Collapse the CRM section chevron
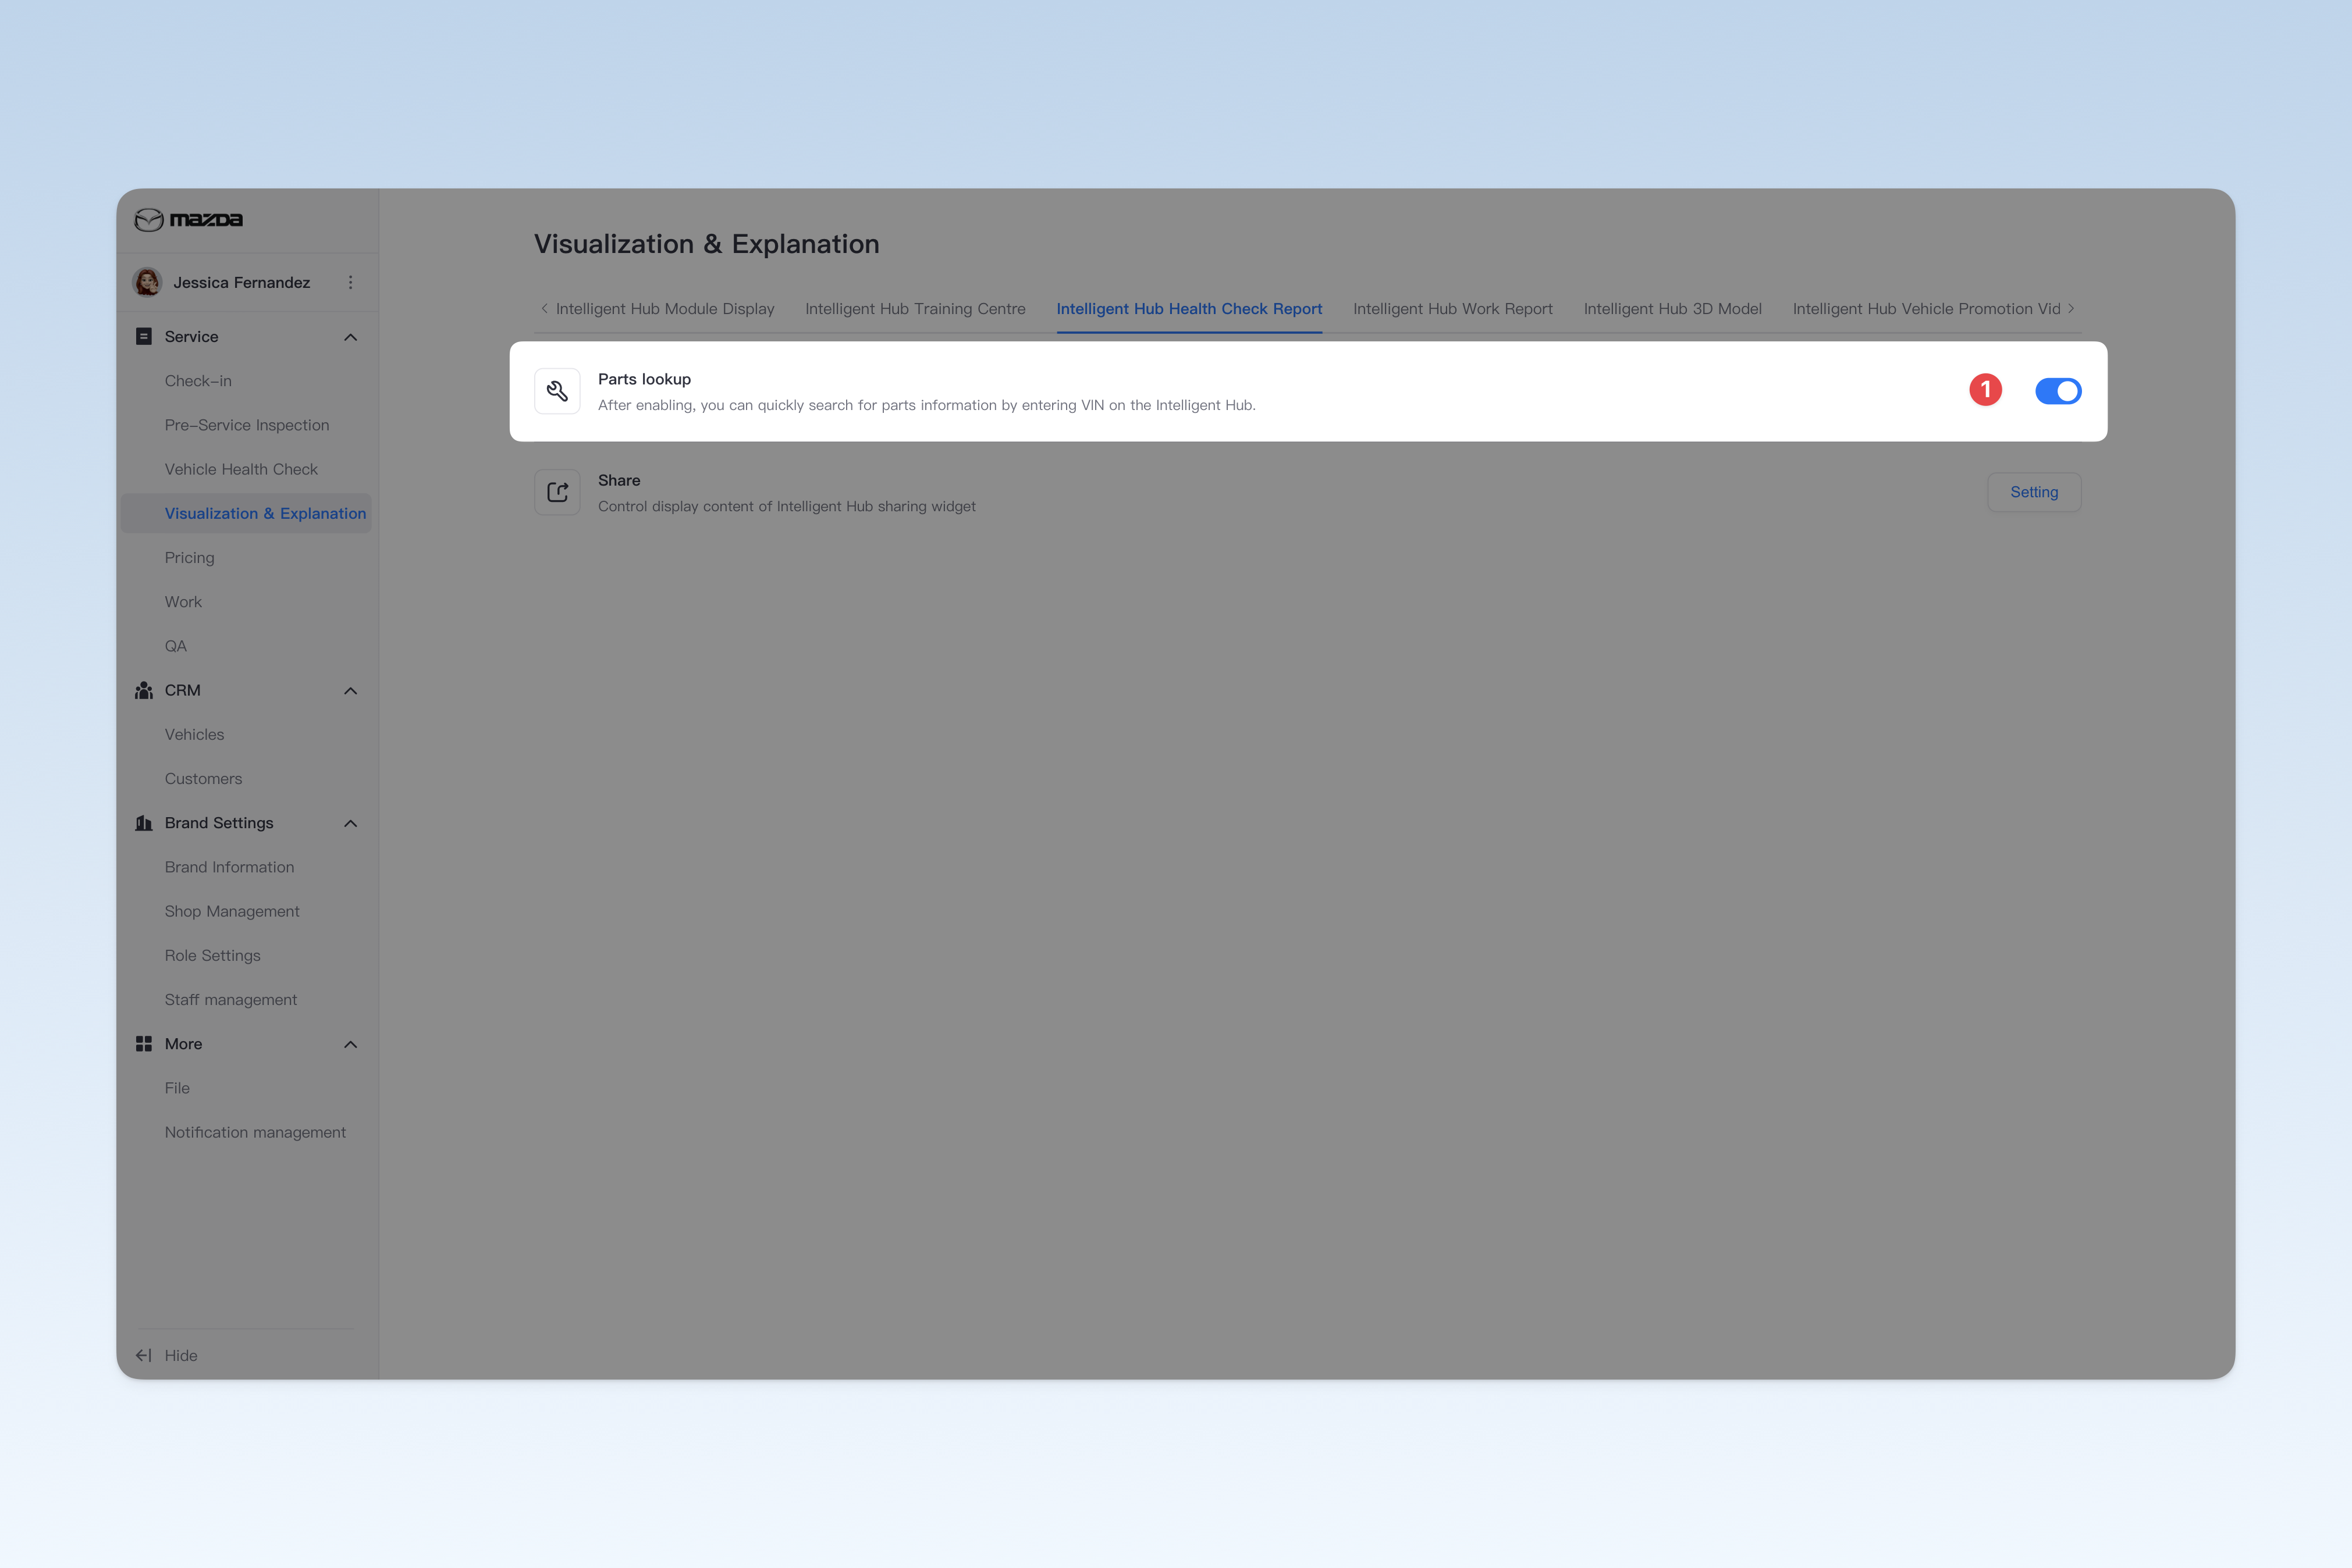Viewport: 2352px width, 1568px height. pyautogui.click(x=350, y=691)
